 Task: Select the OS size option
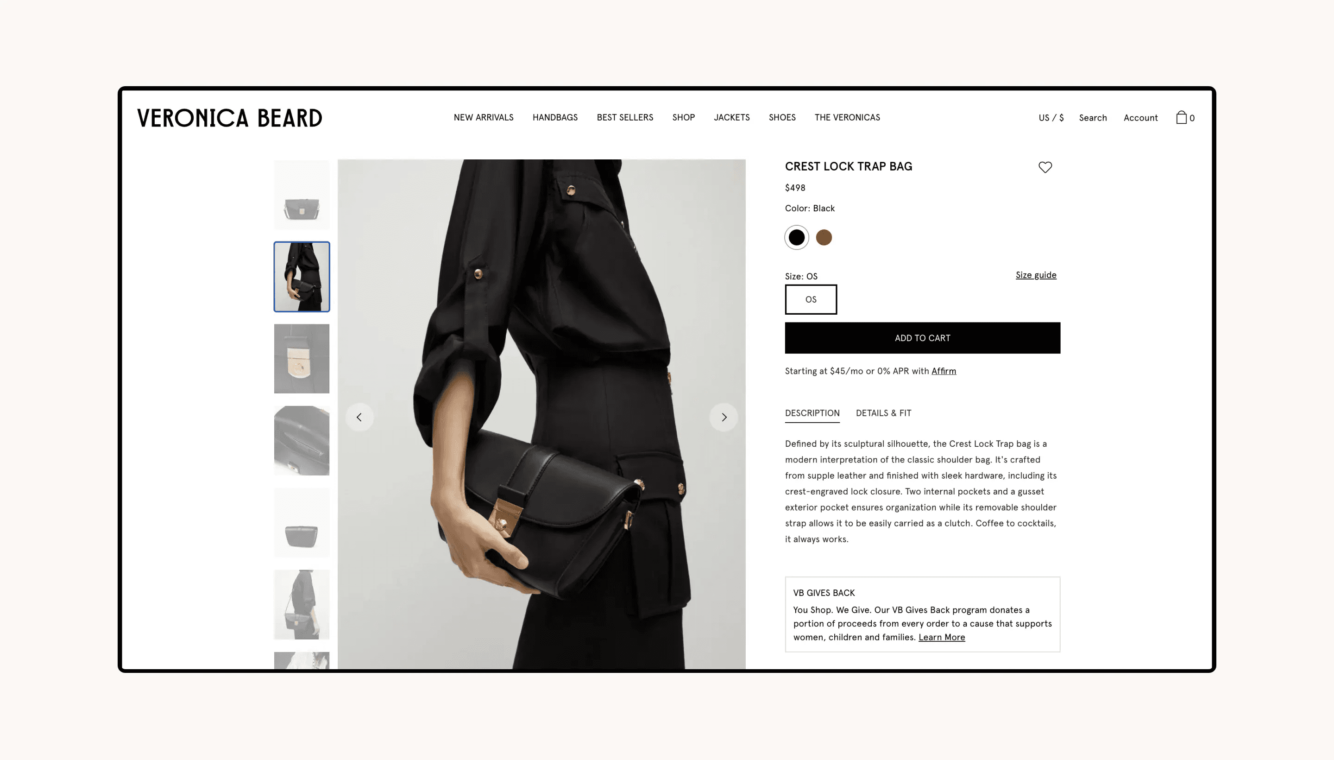pos(811,299)
